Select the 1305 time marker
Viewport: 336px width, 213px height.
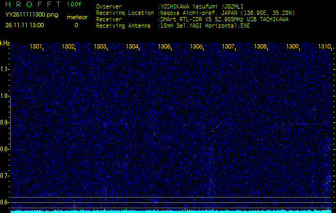(164, 47)
